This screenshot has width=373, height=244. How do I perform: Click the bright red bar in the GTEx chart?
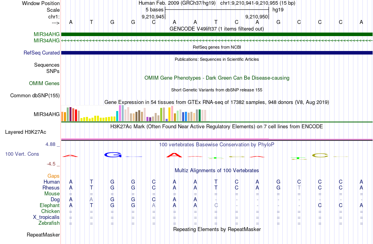click(76, 115)
